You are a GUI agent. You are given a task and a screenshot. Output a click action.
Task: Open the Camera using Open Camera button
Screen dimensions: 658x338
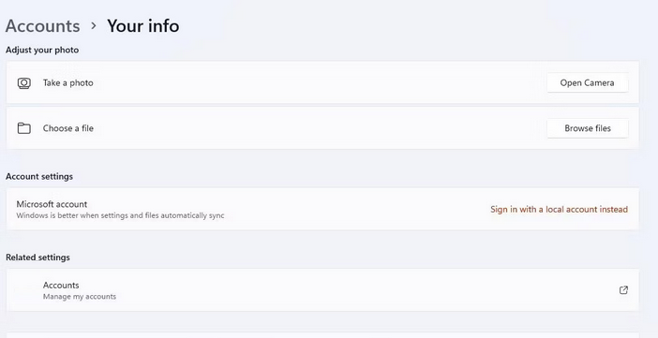tap(587, 83)
